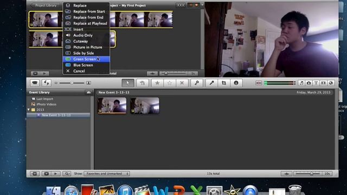Play event full screen from bottom bar
Screen dimensions: 347x195
click(x=47, y=174)
